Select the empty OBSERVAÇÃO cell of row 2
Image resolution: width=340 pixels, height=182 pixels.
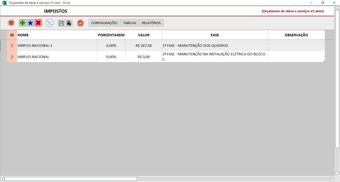tap(296, 57)
